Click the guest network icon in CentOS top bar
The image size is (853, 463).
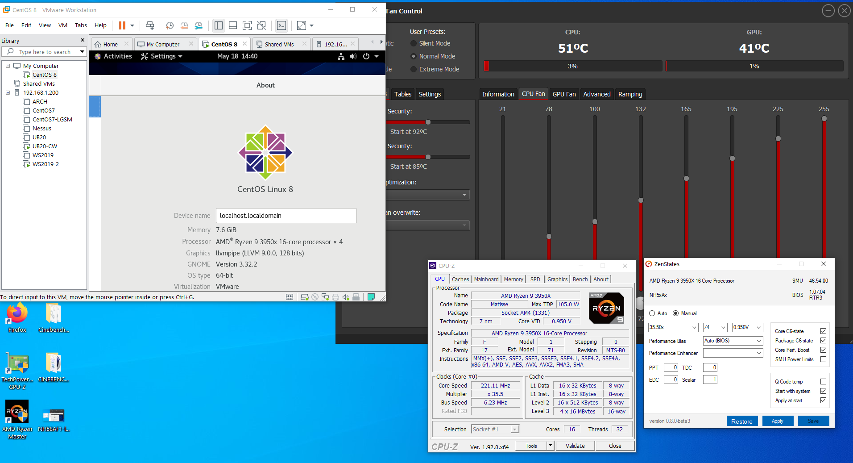tap(341, 56)
